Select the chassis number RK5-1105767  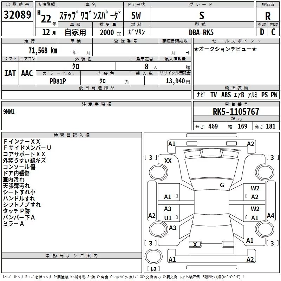click(236, 112)
